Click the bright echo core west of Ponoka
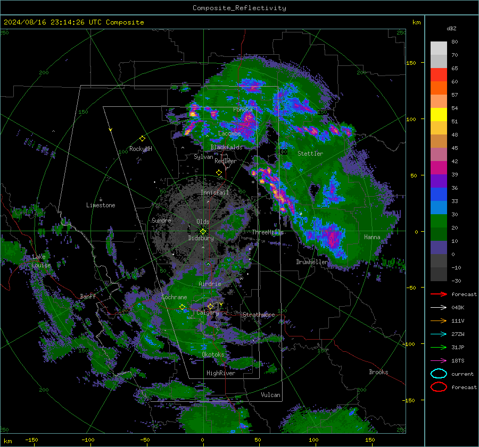The height and width of the screenshot is (447, 479). [193, 114]
